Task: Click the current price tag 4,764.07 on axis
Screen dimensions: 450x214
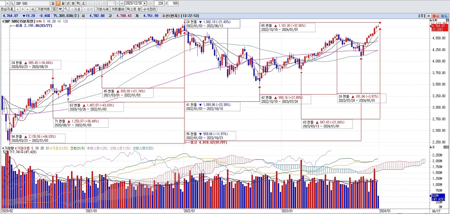Action: (439, 27)
